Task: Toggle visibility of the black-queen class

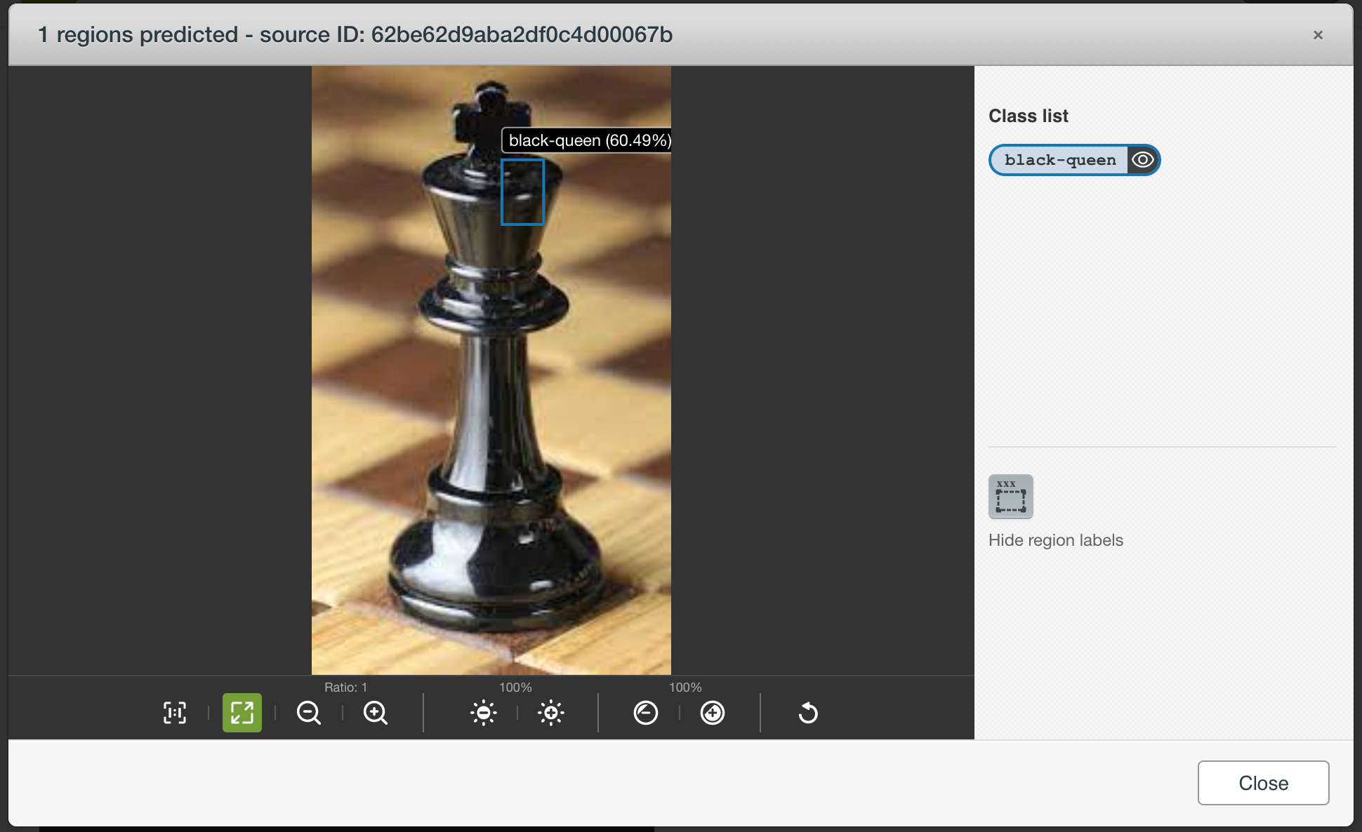Action: pos(1143,160)
